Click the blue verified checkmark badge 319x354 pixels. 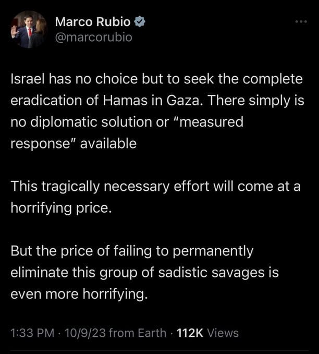click(141, 22)
